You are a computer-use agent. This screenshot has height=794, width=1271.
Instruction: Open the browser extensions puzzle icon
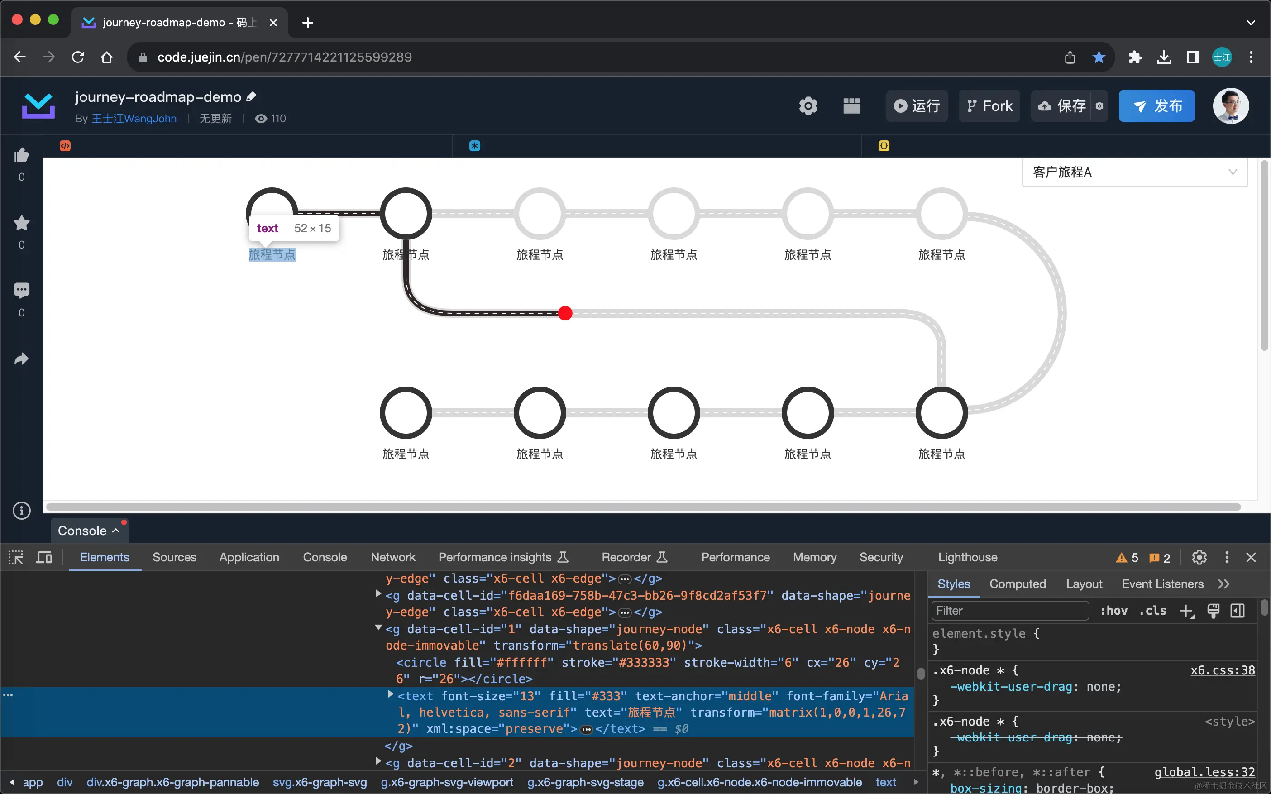[x=1134, y=57]
